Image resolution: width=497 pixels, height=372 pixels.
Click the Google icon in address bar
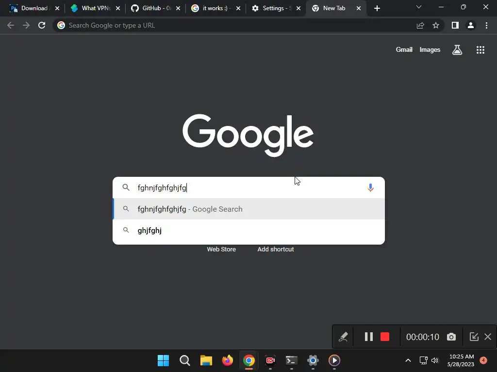tap(61, 25)
